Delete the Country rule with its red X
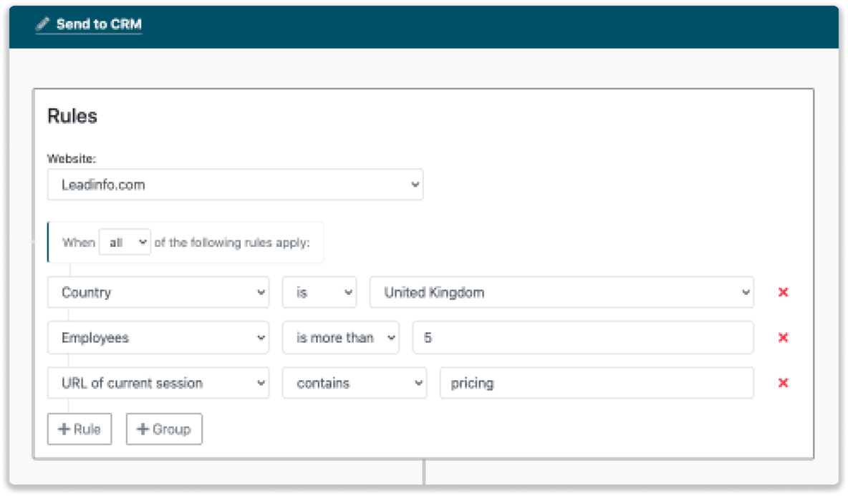The width and height of the screenshot is (848, 496). [784, 292]
